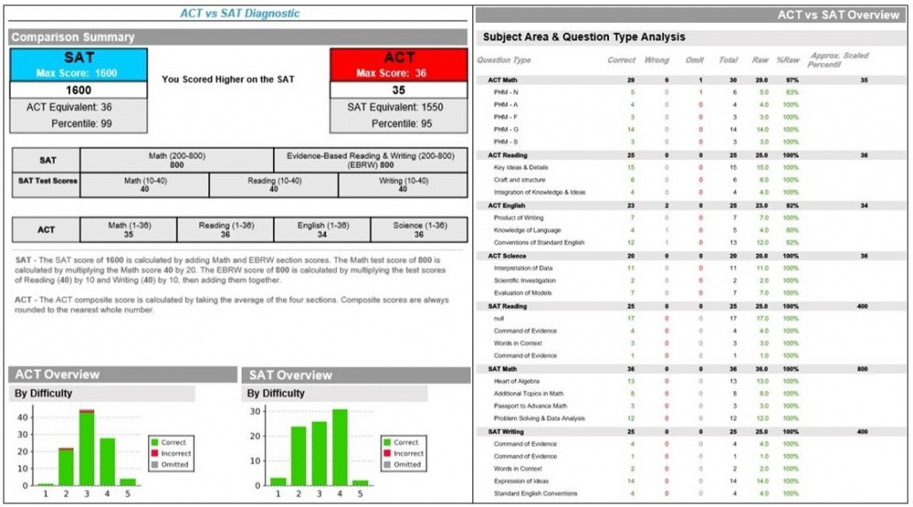
Task: Click the 'SAT Math' section row
Action: tap(691, 369)
